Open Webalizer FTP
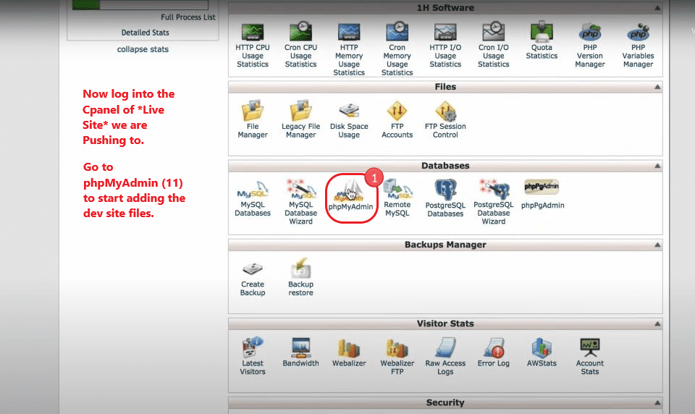Screen dimensions: 695x414 pyautogui.click(x=397, y=356)
